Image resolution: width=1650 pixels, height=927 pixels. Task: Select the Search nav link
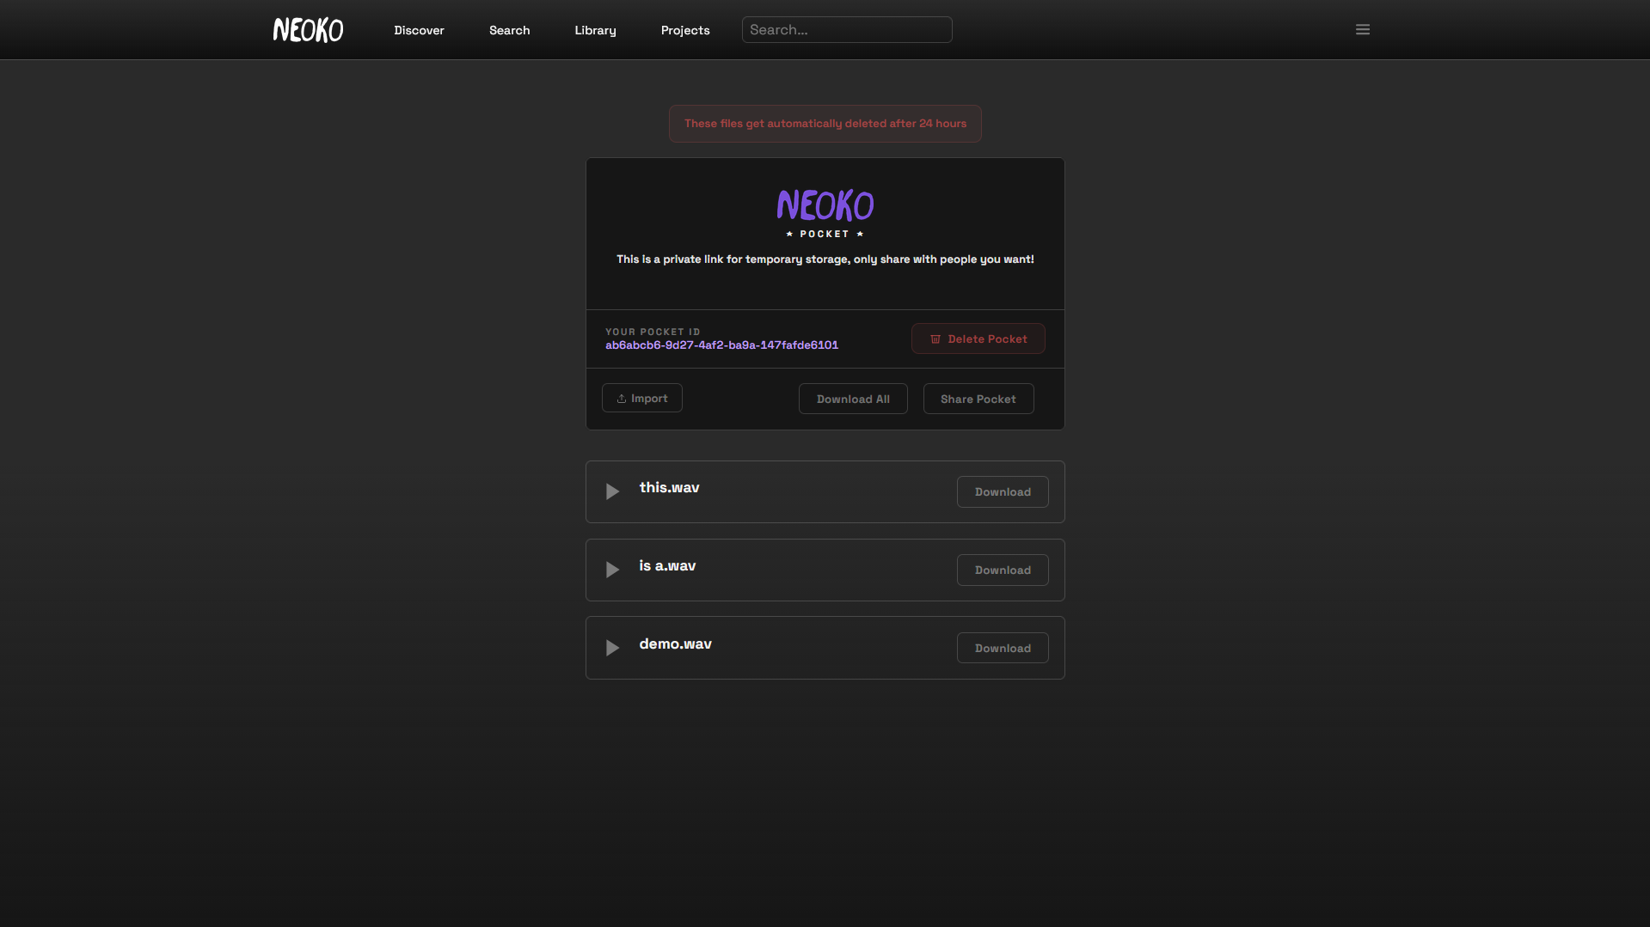tap(509, 30)
